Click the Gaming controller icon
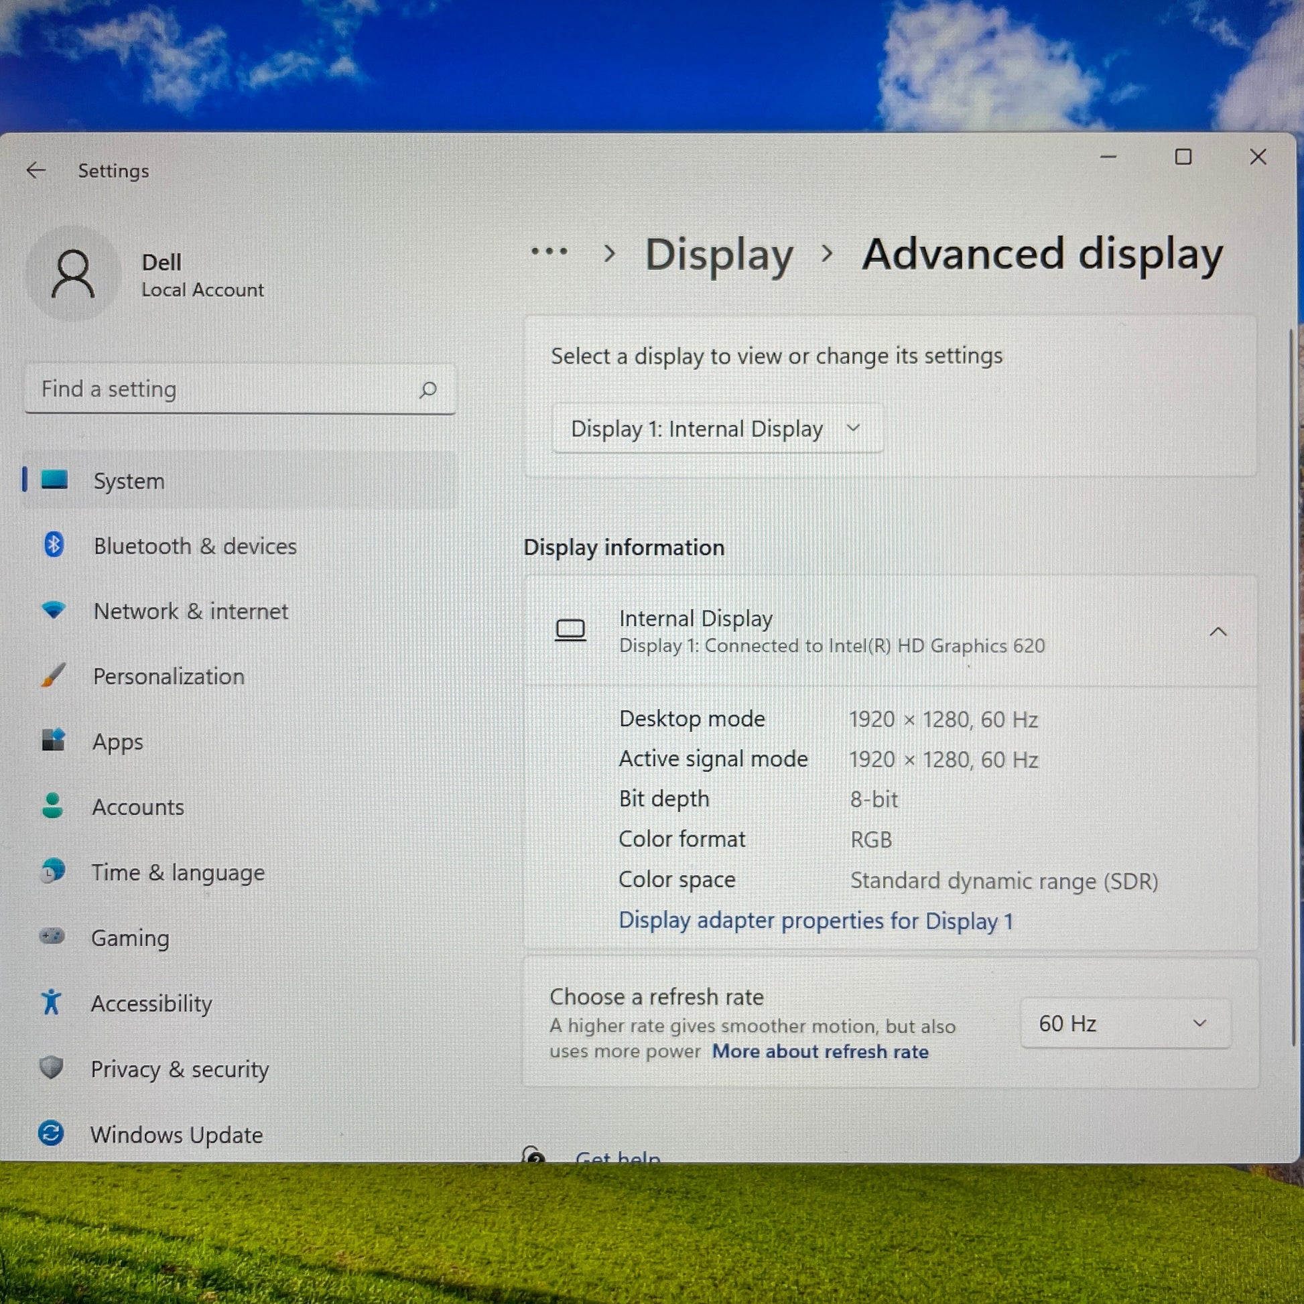The image size is (1304, 1304). [52, 936]
